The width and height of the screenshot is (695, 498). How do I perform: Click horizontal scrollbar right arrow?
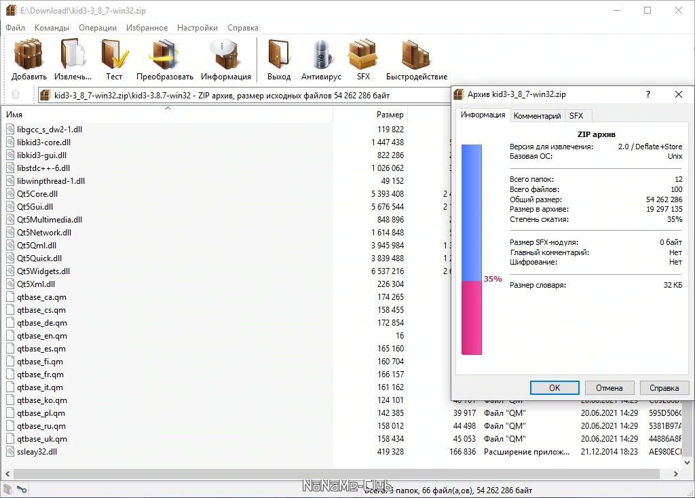[x=675, y=474]
